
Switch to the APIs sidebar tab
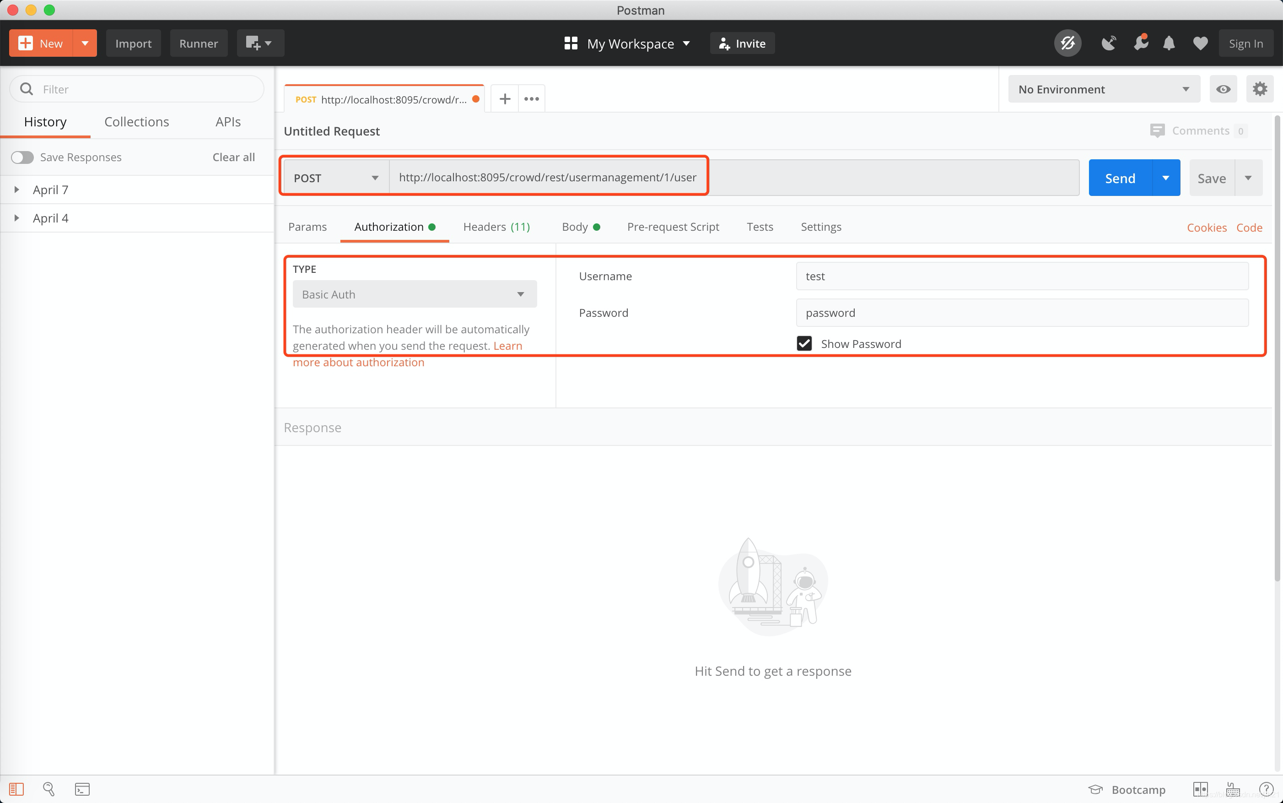(x=228, y=122)
